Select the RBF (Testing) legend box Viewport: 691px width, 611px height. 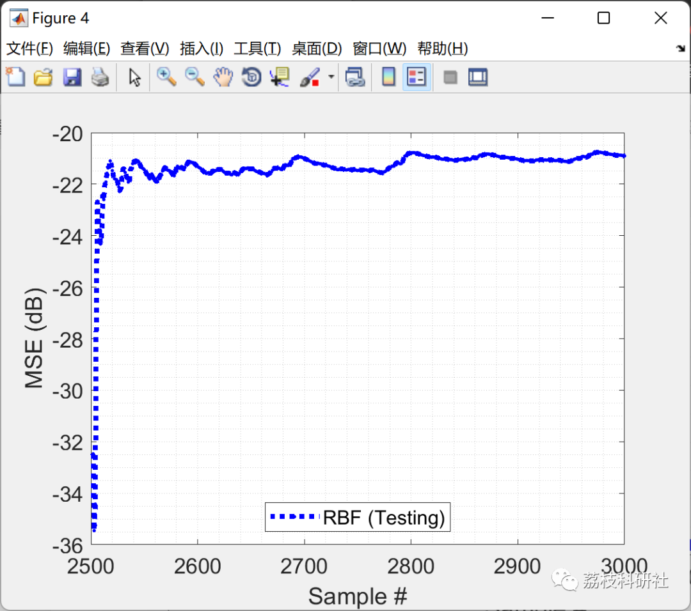coord(358,517)
